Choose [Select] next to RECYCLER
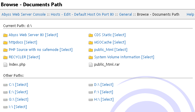195x112 pixels. tap(34, 57)
